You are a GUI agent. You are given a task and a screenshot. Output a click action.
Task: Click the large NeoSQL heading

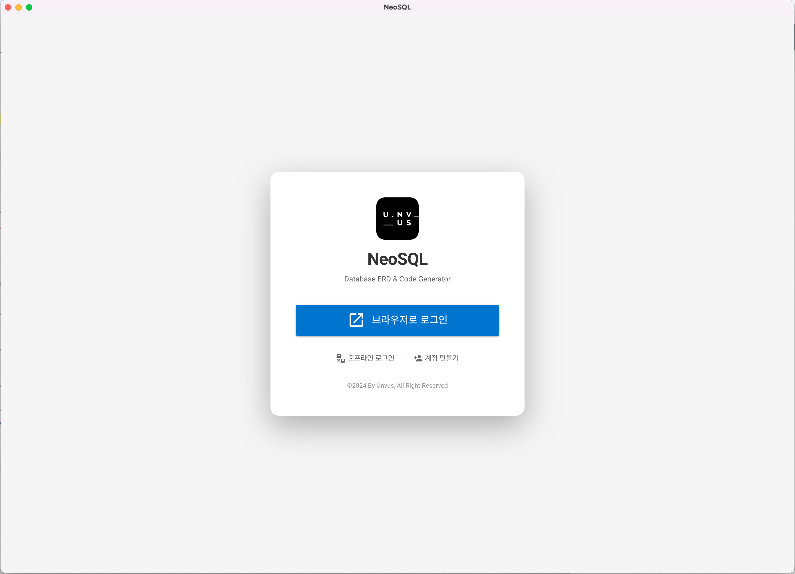pyautogui.click(x=397, y=259)
